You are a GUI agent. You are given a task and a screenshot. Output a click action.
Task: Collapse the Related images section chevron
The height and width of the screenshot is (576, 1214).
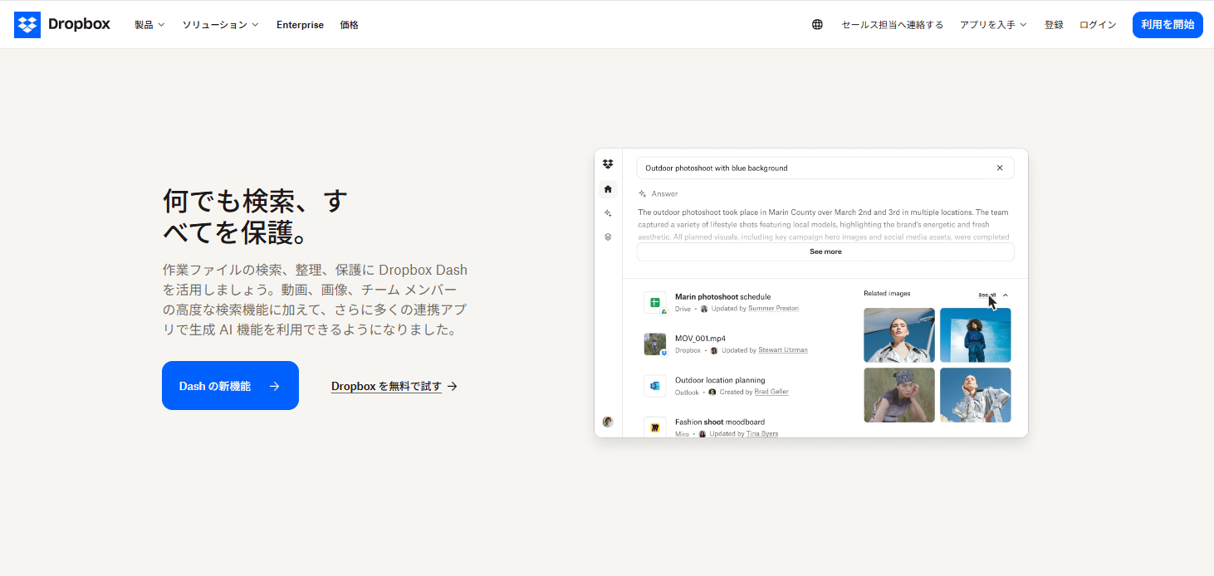click(x=1006, y=295)
